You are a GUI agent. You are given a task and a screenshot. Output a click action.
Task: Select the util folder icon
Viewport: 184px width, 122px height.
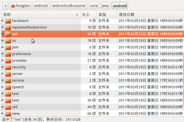coord(8,107)
